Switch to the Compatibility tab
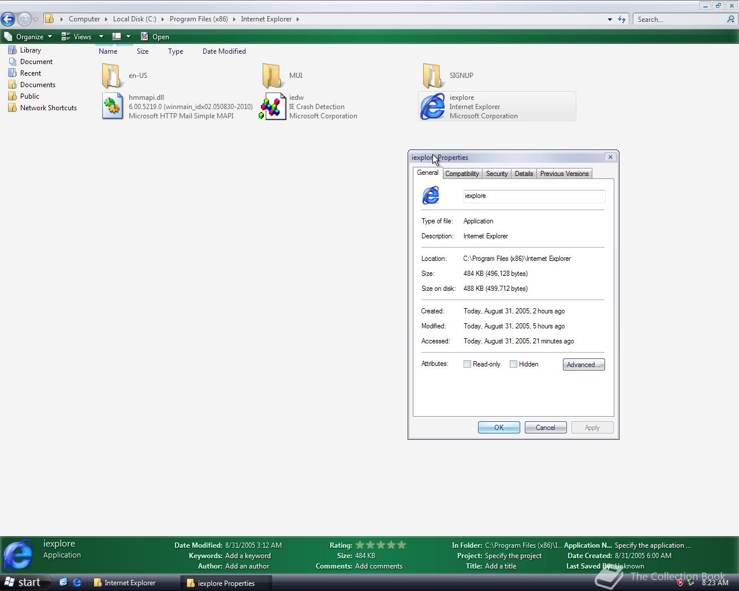Image resolution: width=739 pixels, height=591 pixels. (462, 174)
